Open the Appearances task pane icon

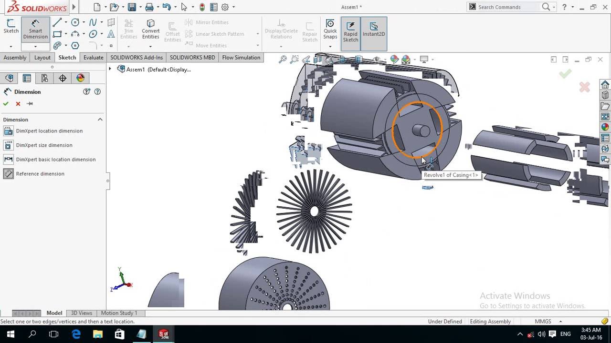click(605, 127)
